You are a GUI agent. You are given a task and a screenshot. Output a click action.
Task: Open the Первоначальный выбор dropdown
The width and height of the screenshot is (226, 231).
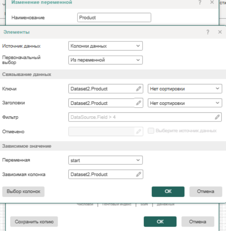pyautogui.click(x=105, y=60)
